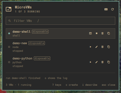Click the '1 OF 3 RUNNING' subtitle
The height and width of the screenshot is (93, 121).
(x=27, y=11)
